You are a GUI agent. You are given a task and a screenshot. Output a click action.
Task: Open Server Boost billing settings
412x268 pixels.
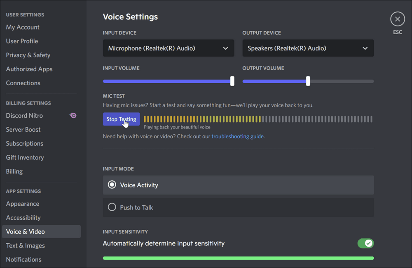coord(23,130)
